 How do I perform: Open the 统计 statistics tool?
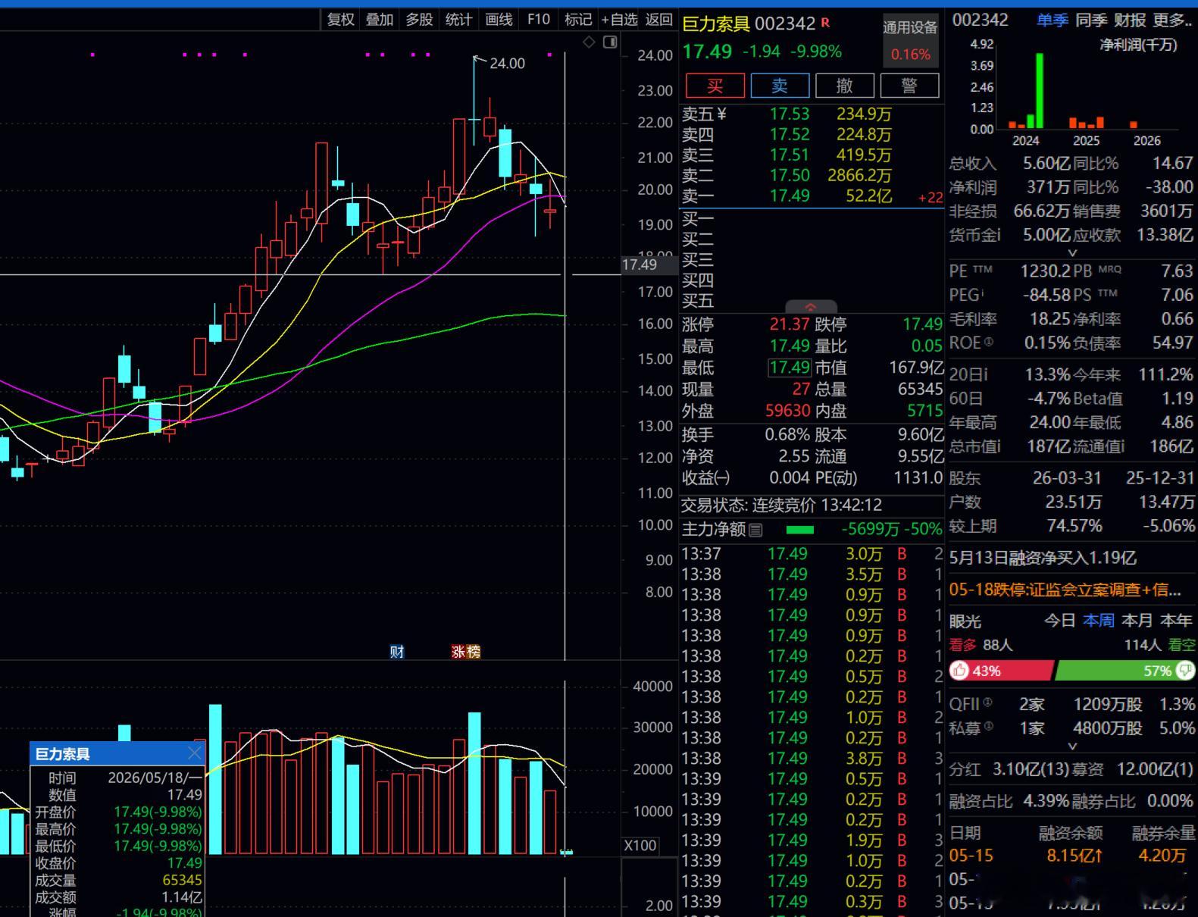click(458, 20)
